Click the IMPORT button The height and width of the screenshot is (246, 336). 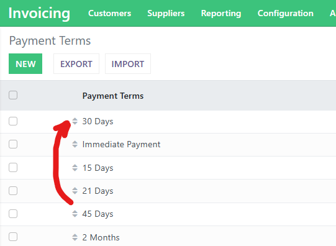click(128, 63)
